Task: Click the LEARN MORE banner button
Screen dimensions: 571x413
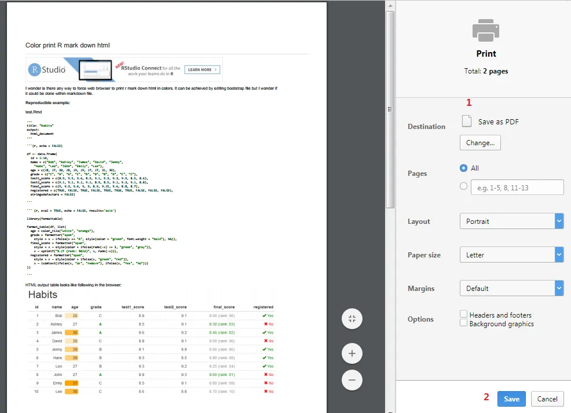Action: 202,69
